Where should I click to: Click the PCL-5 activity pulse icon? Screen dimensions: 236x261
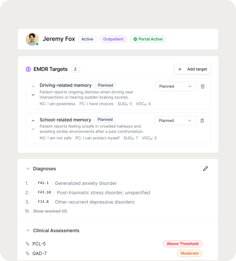[28, 244]
